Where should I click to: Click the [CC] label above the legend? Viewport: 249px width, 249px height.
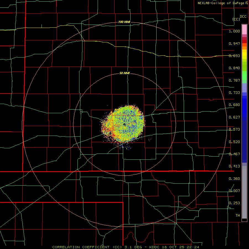(236, 19)
